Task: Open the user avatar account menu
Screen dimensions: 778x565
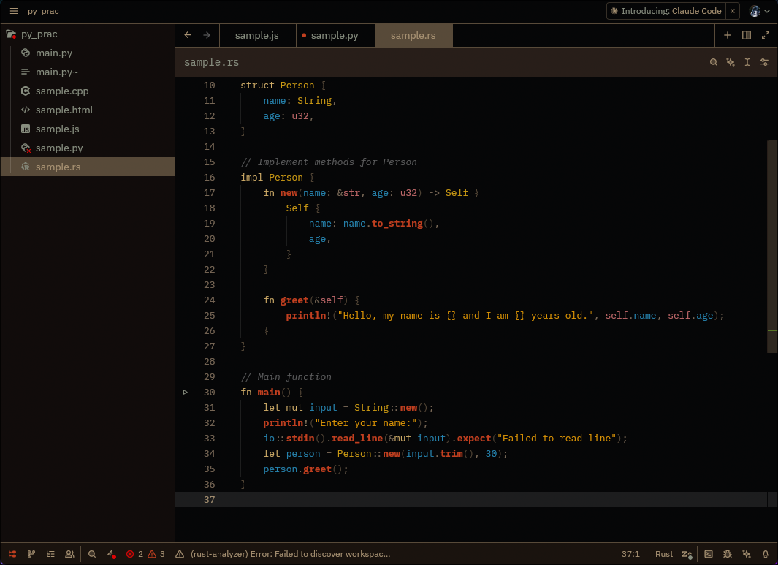Action: pyautogui.click(x=759, y=11)
